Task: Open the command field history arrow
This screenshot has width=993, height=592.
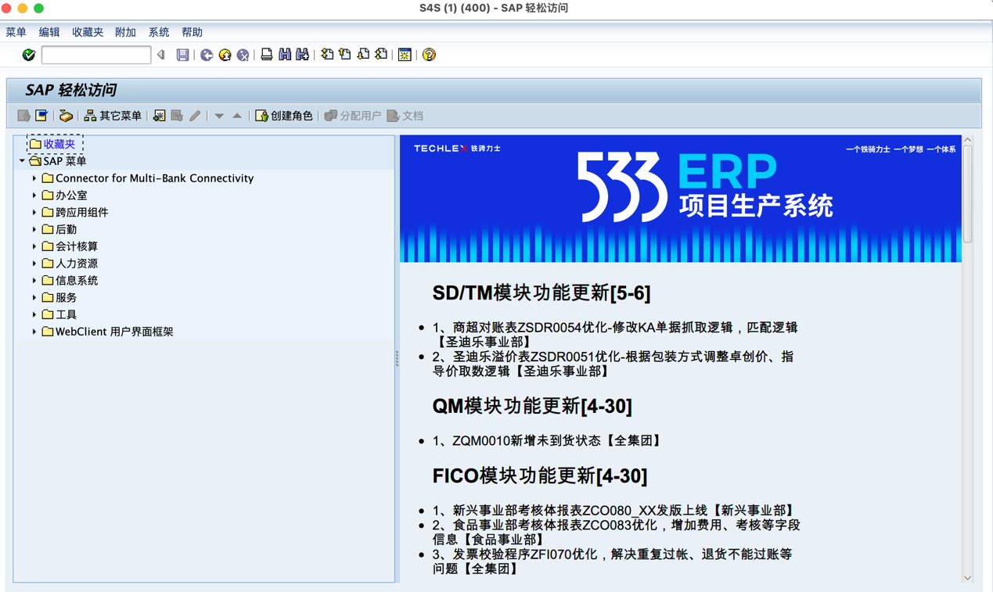Action: click(161, 55)
